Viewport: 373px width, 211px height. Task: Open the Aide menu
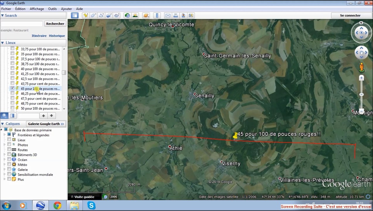[79, 9]
